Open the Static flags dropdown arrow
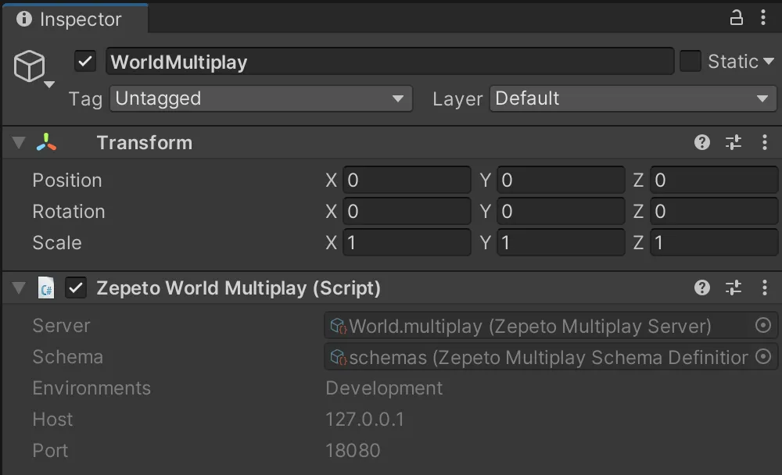Screen dimensions: 782x475 coord(769,61)
